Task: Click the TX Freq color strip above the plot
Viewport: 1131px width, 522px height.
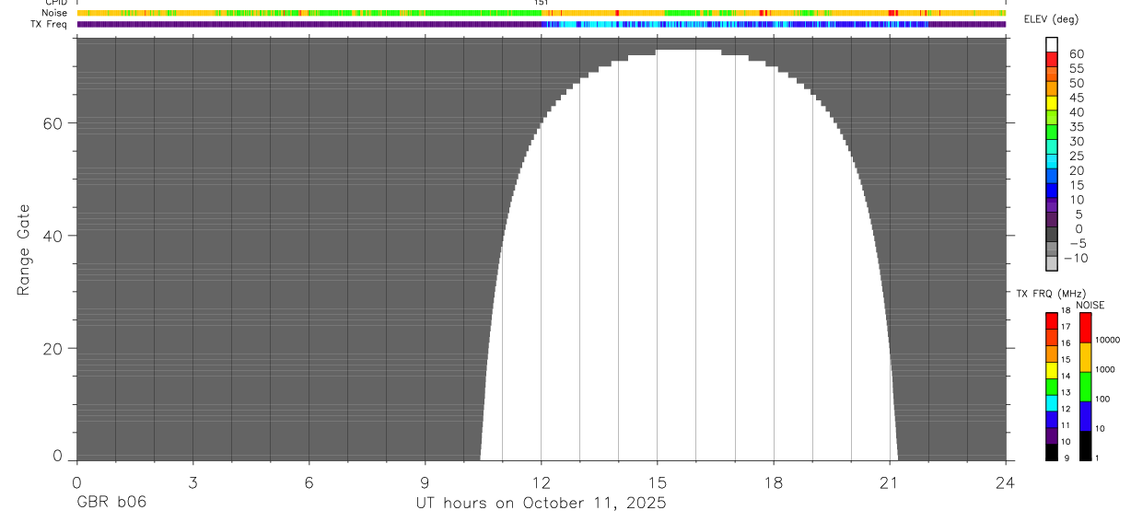Action: [x=541, y=24]
